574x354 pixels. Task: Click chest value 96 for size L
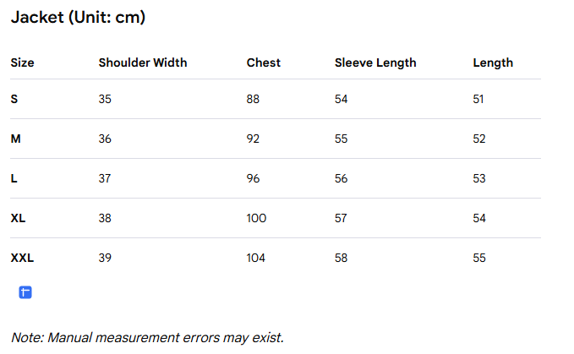253,178
